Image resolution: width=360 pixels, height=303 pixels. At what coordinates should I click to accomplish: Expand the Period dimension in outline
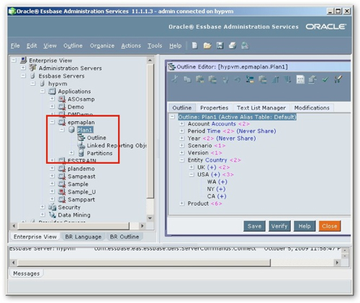[x=182, y=131]
